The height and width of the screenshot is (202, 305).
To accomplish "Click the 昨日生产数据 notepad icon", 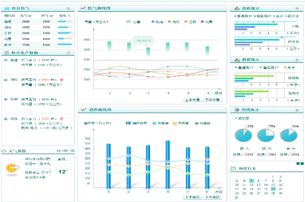I will (6, 53).
